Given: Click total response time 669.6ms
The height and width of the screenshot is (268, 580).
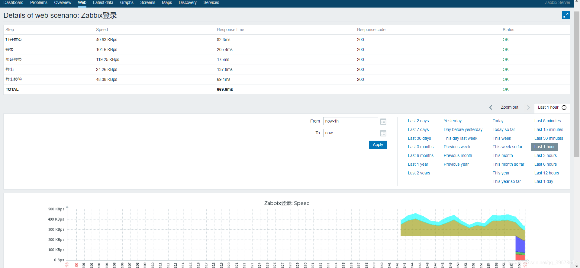Looking at the screenshot, I should pos(225,90).
